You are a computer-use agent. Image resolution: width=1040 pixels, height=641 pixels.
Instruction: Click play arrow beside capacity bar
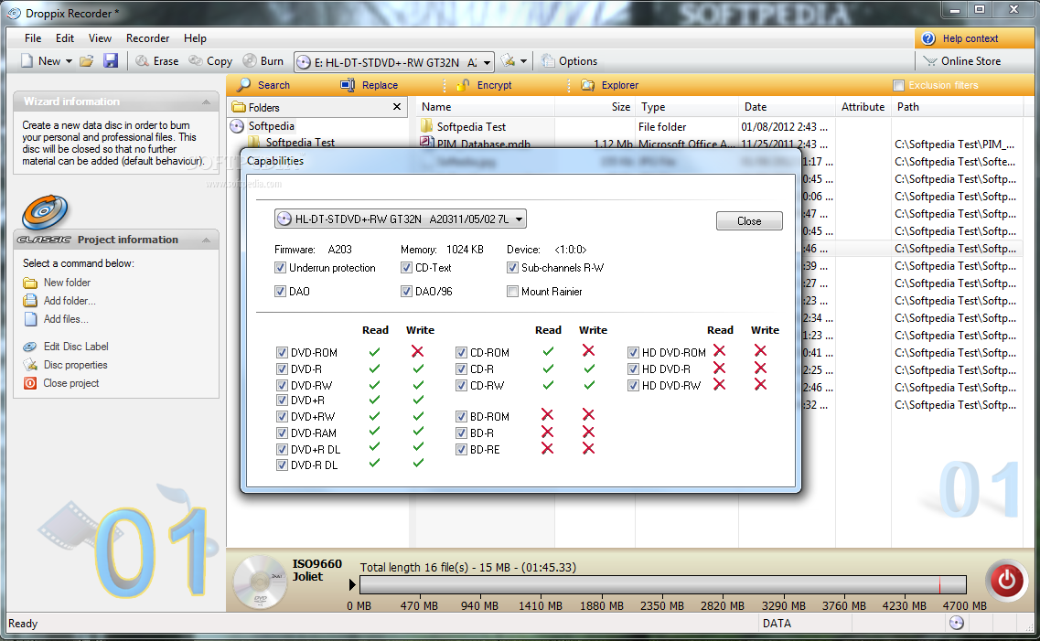click(352, 584)
